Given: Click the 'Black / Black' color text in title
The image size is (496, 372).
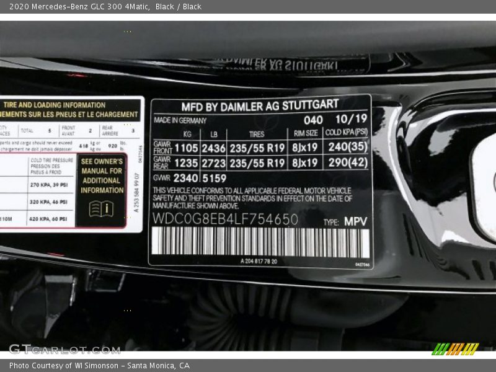Looking at the screenshot, I should tap(179, 6).
